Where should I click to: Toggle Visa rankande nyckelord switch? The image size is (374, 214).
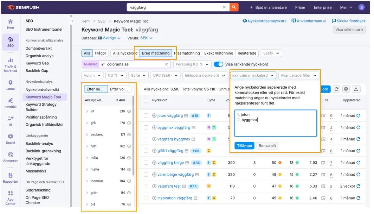tap(218, 64)
